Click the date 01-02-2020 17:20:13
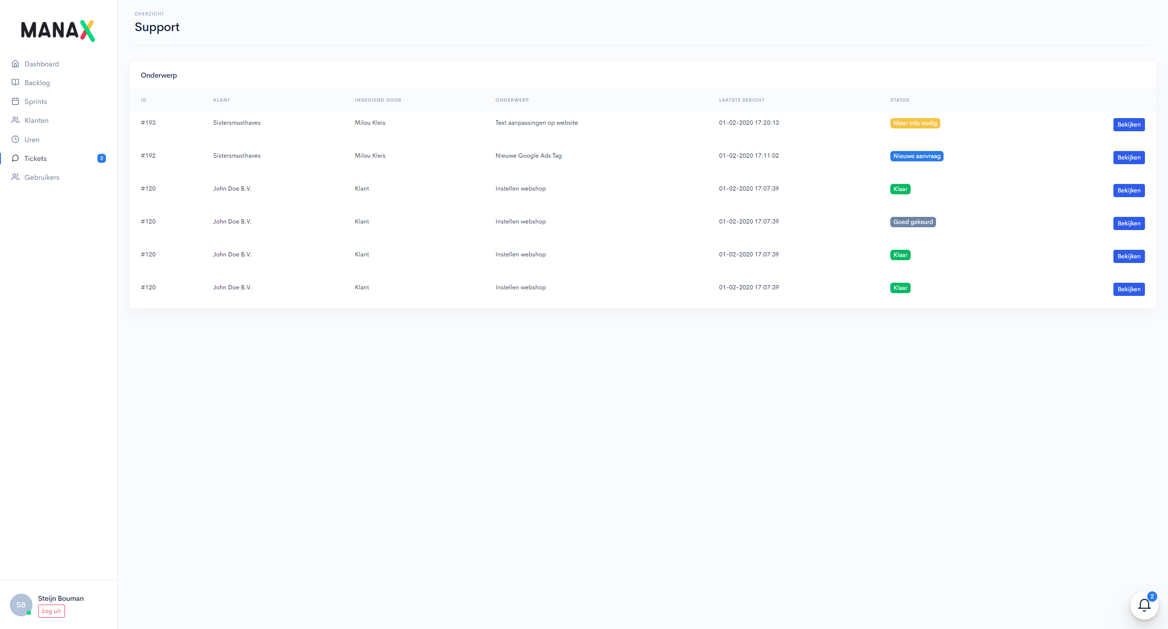Image resolution: width=1168 pixels, height=629 pixels. tap(749, 122)
